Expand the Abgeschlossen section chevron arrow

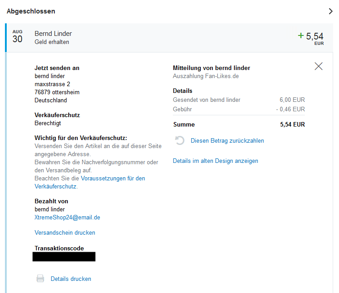331,11
